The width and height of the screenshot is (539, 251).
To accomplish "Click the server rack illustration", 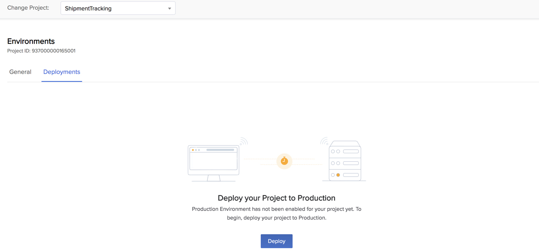I will click(344, 160).
